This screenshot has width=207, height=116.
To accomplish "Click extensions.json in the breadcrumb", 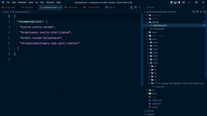I will [22, 12].
